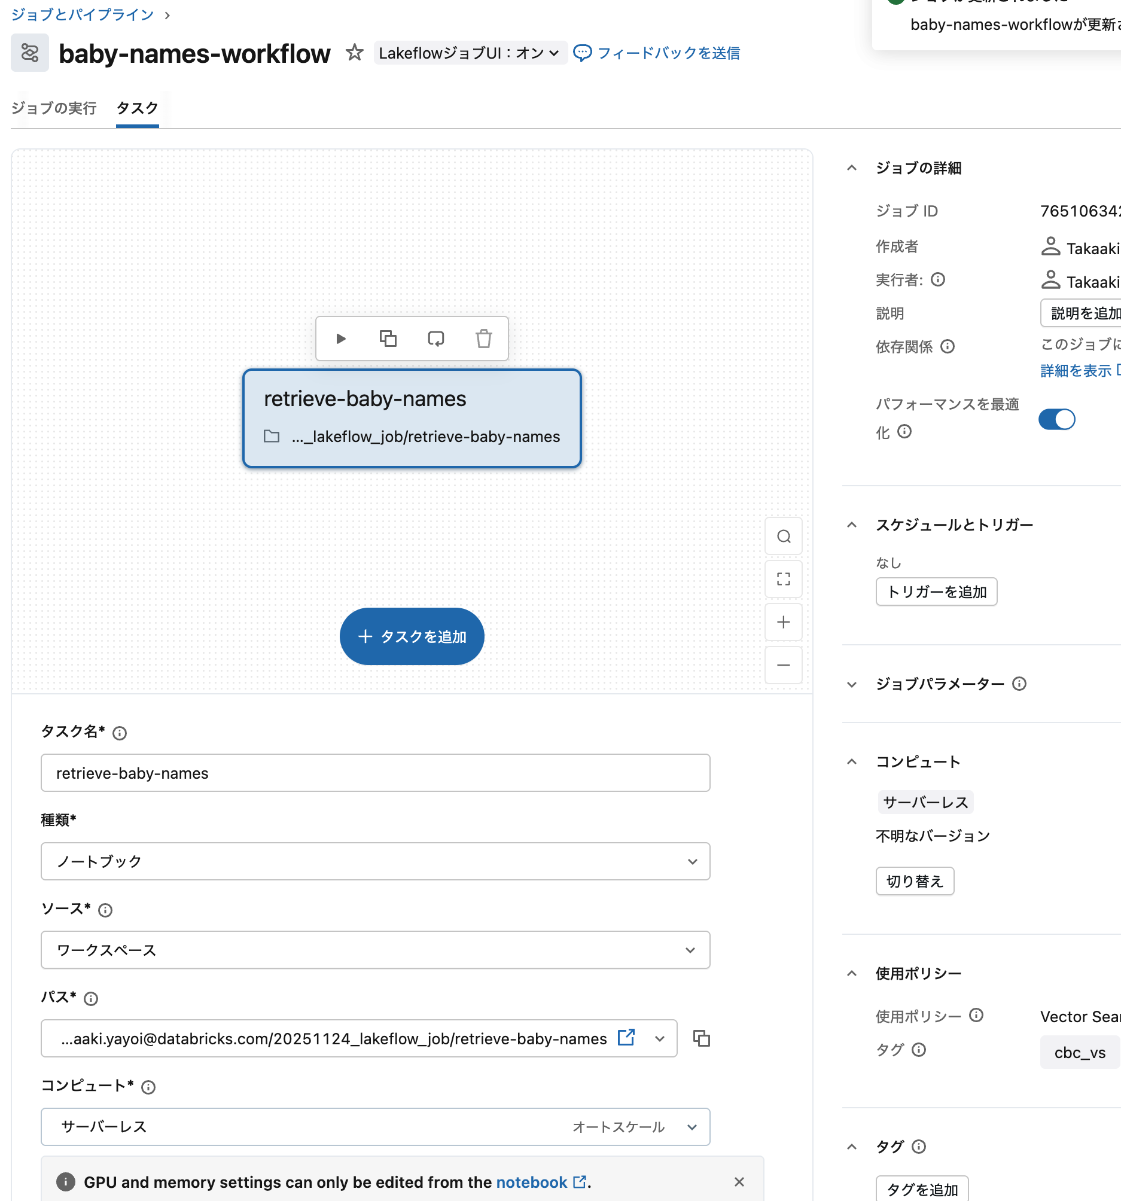
Task: Open notebook in new tab via external link icon
Action: pos(626,1038)
